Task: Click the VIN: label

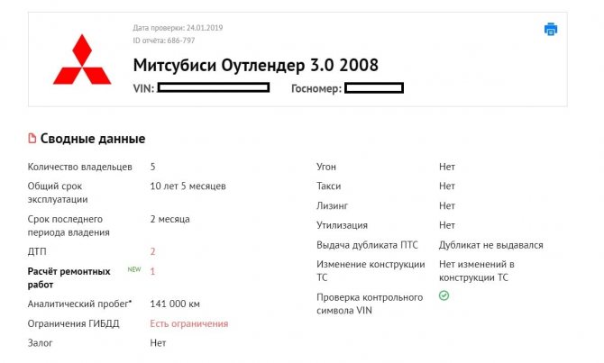Action: pyautogui.click(x=143, y=88)
